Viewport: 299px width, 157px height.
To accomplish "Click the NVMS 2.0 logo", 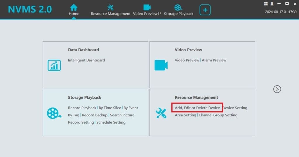I will pyautogui.click(x=30, y=9).
